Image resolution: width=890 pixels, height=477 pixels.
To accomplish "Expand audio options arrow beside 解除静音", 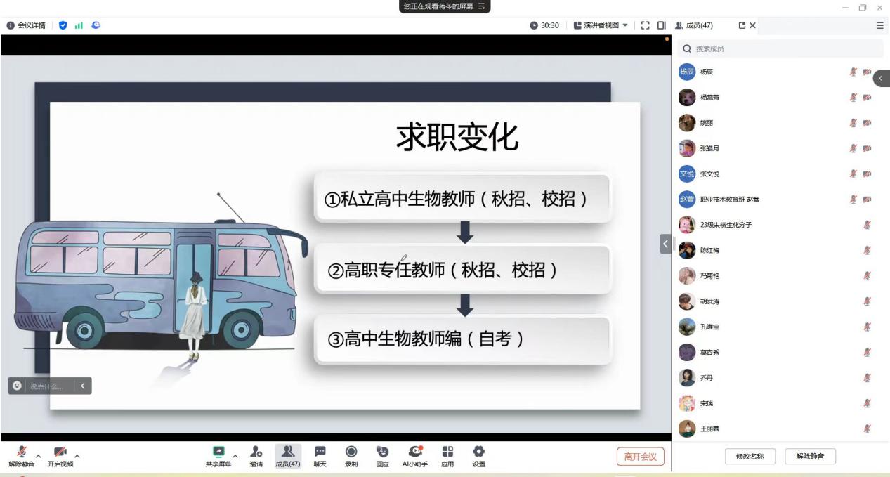I will coord(38,456).
